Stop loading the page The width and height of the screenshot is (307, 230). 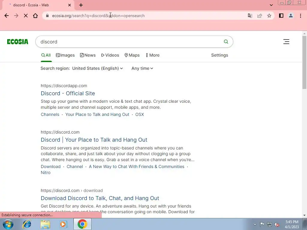click(26, 16)
